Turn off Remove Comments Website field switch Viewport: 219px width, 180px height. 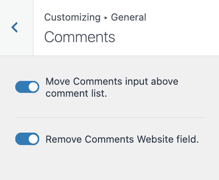click(x=27, y=139)
